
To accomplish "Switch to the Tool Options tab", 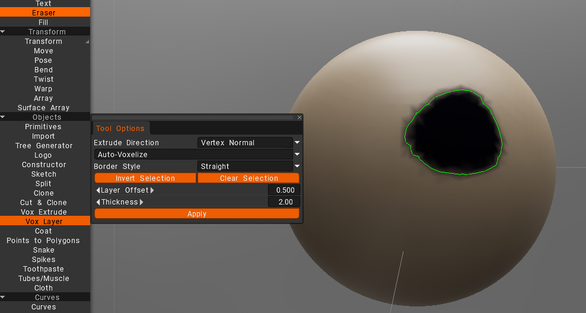I will pyautogui.click(x=120, y=129).
